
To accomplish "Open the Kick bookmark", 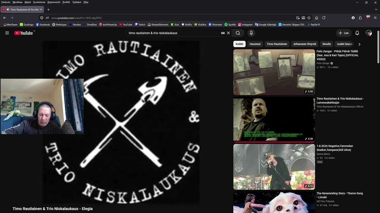I will coord(175,25).
